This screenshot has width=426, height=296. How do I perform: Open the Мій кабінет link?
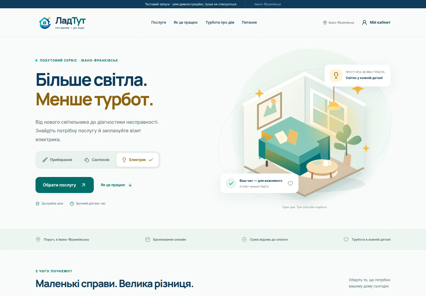(376, 22)
